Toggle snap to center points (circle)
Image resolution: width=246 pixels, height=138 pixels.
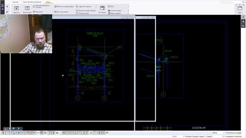point(71,133)
